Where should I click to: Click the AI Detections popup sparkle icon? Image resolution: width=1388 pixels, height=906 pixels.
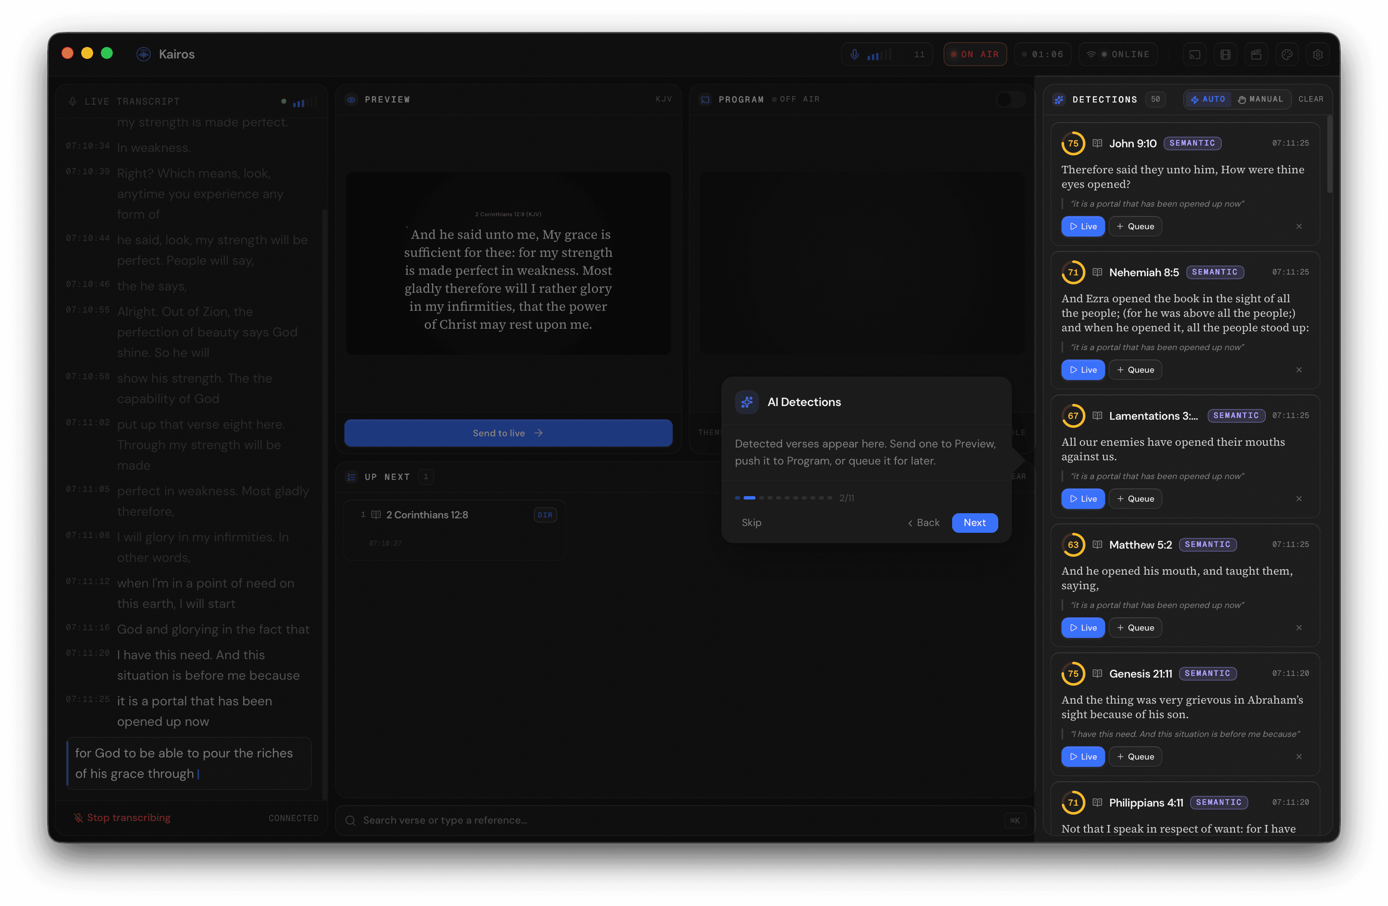pos(747,402)
